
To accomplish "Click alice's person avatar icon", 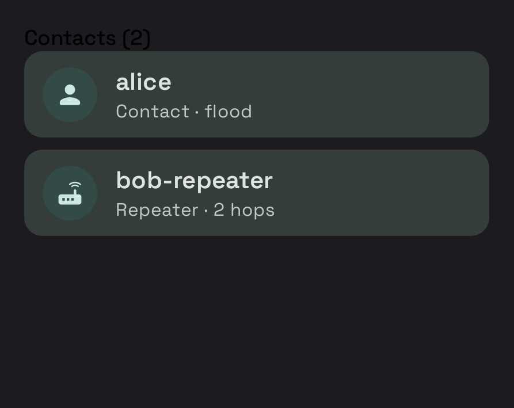I will 70,95.
